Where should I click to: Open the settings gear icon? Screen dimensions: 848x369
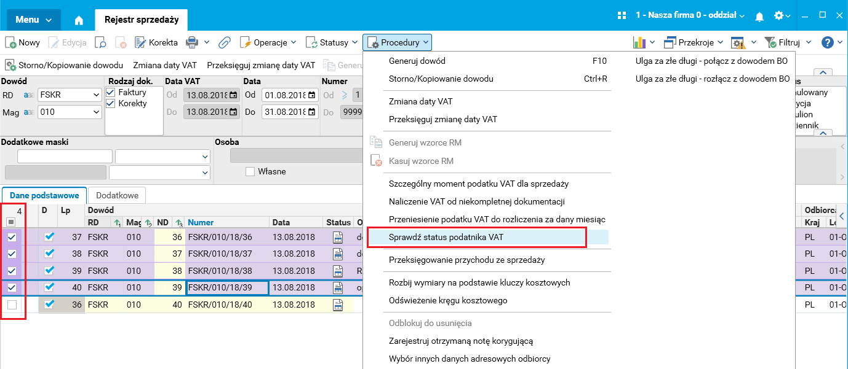tap(779, 15)
